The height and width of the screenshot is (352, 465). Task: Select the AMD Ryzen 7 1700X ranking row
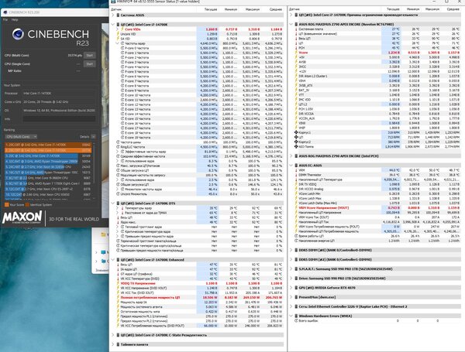48,183
